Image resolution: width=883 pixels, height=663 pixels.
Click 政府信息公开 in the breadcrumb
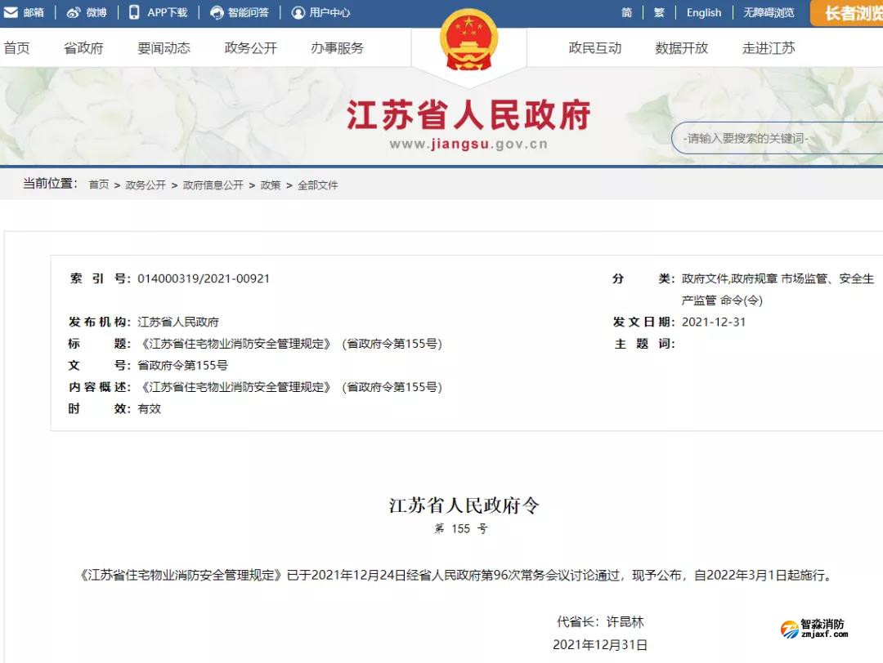pos(213,185)
